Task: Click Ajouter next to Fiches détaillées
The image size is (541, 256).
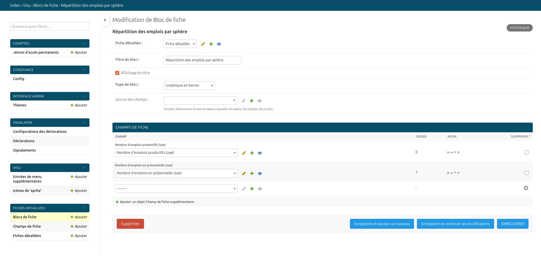Action: pos(79,236)
